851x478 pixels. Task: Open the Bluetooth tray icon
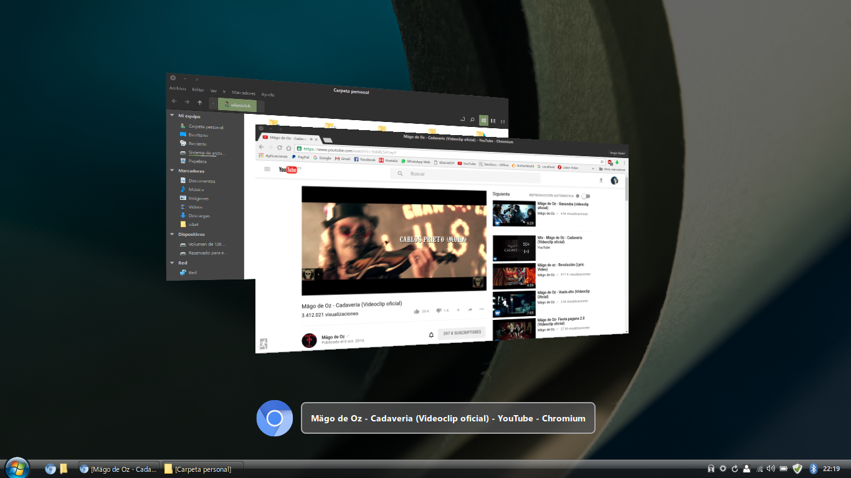(813, 469)
